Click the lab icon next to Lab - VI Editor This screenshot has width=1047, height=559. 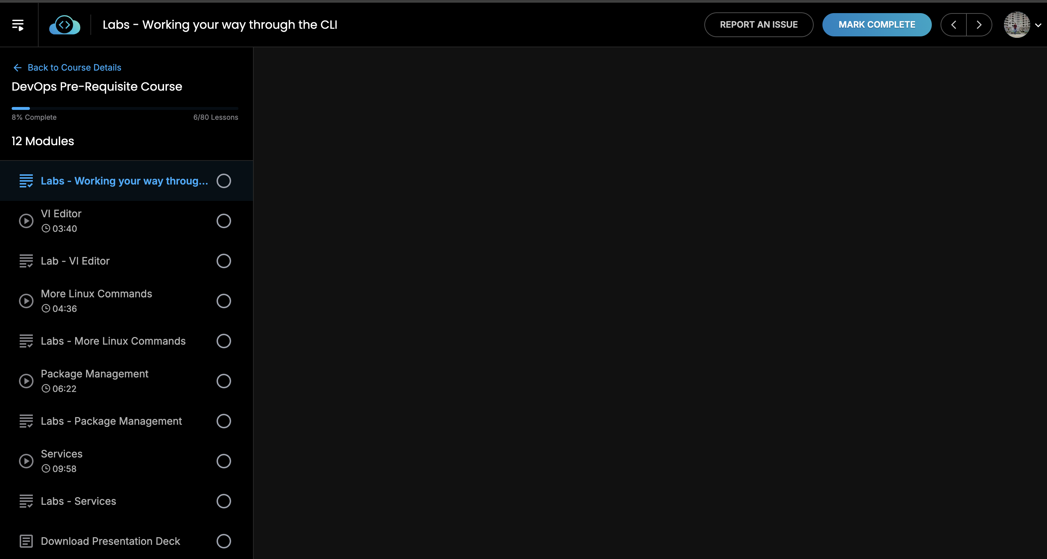click(x=26, y=261)
